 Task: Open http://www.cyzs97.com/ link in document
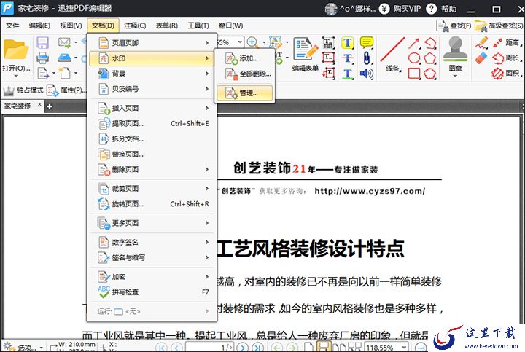(370, 191)
